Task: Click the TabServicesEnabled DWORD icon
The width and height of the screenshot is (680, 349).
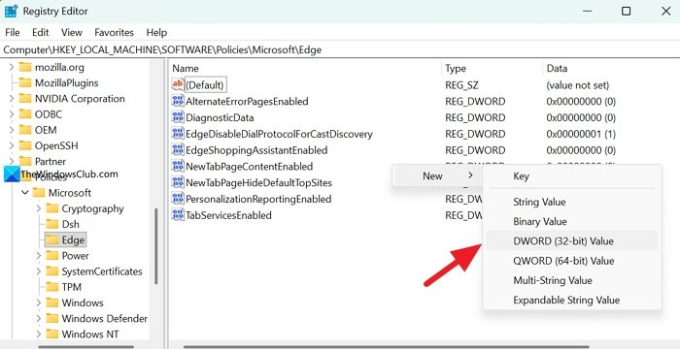Action: click(178, 215)
